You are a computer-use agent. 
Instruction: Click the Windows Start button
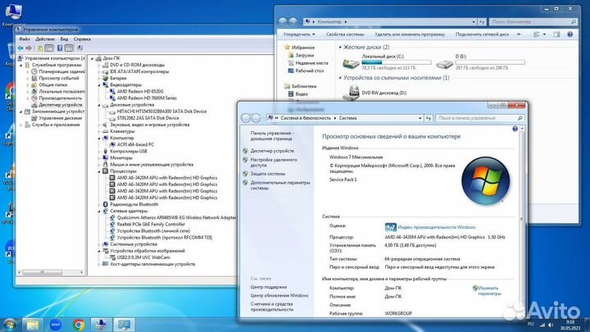[9, 325]
